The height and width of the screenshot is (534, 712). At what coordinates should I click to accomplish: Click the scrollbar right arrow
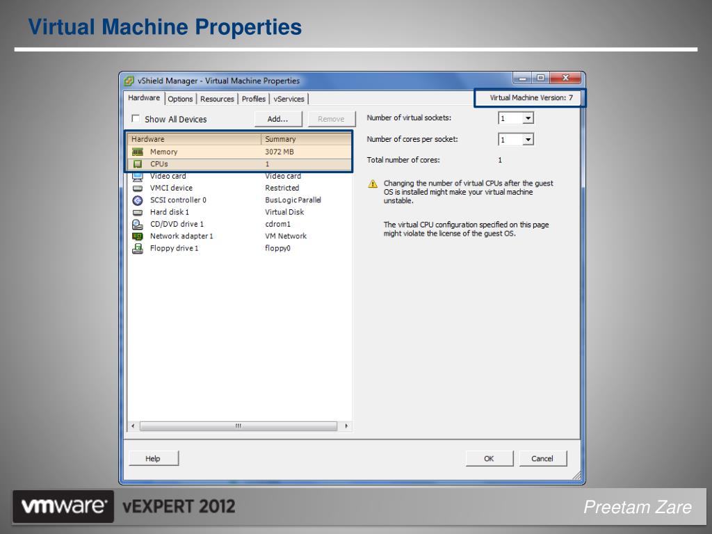[346, 426]
